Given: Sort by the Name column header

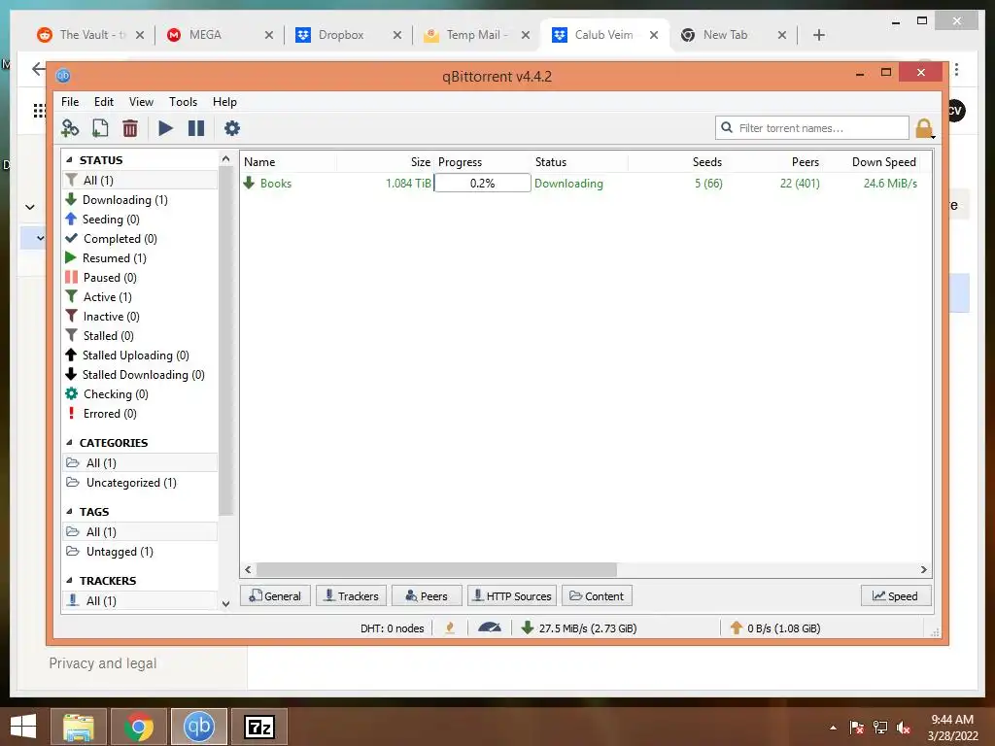Looking at the screenshot, I should (x=289, y=162).
